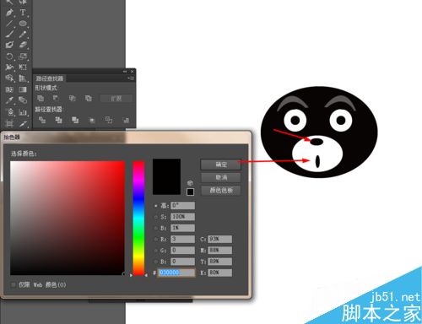Select the Artboard tool
The width and height of the screenshot is (422, 324).
[9, 123]
